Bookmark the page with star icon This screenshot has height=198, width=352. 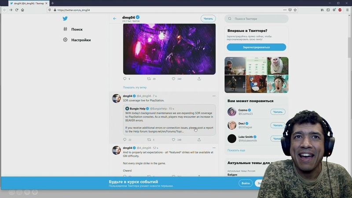point(295,10)
